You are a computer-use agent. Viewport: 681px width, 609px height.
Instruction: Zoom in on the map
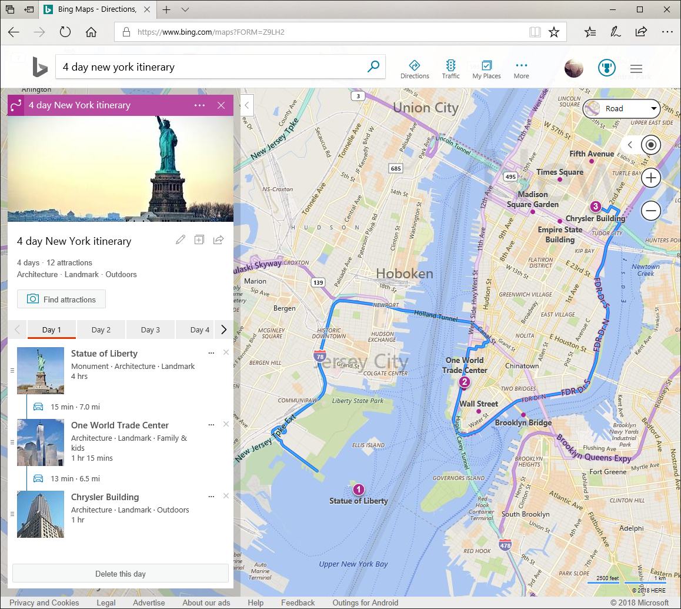(650, 178)
